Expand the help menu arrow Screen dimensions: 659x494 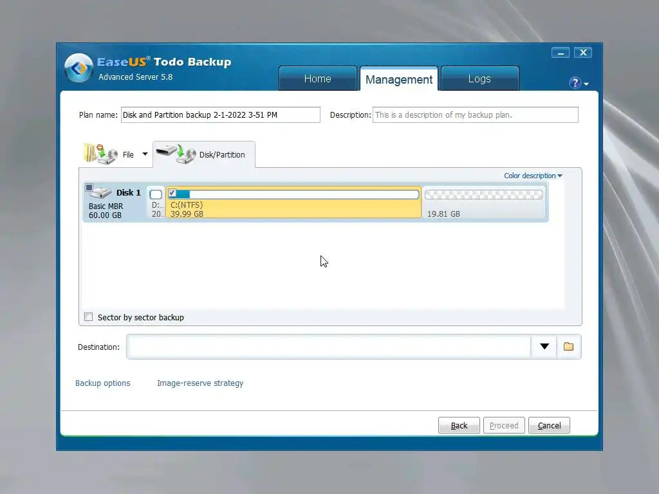tap(586, 84)
